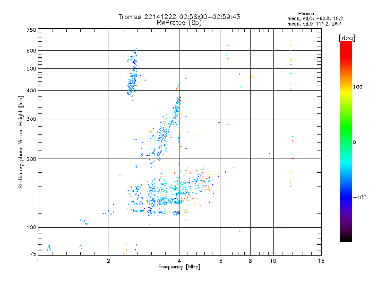Click the '[deg]' colorbar unit label
Viewport: 378px width, 284px height.
347,38
